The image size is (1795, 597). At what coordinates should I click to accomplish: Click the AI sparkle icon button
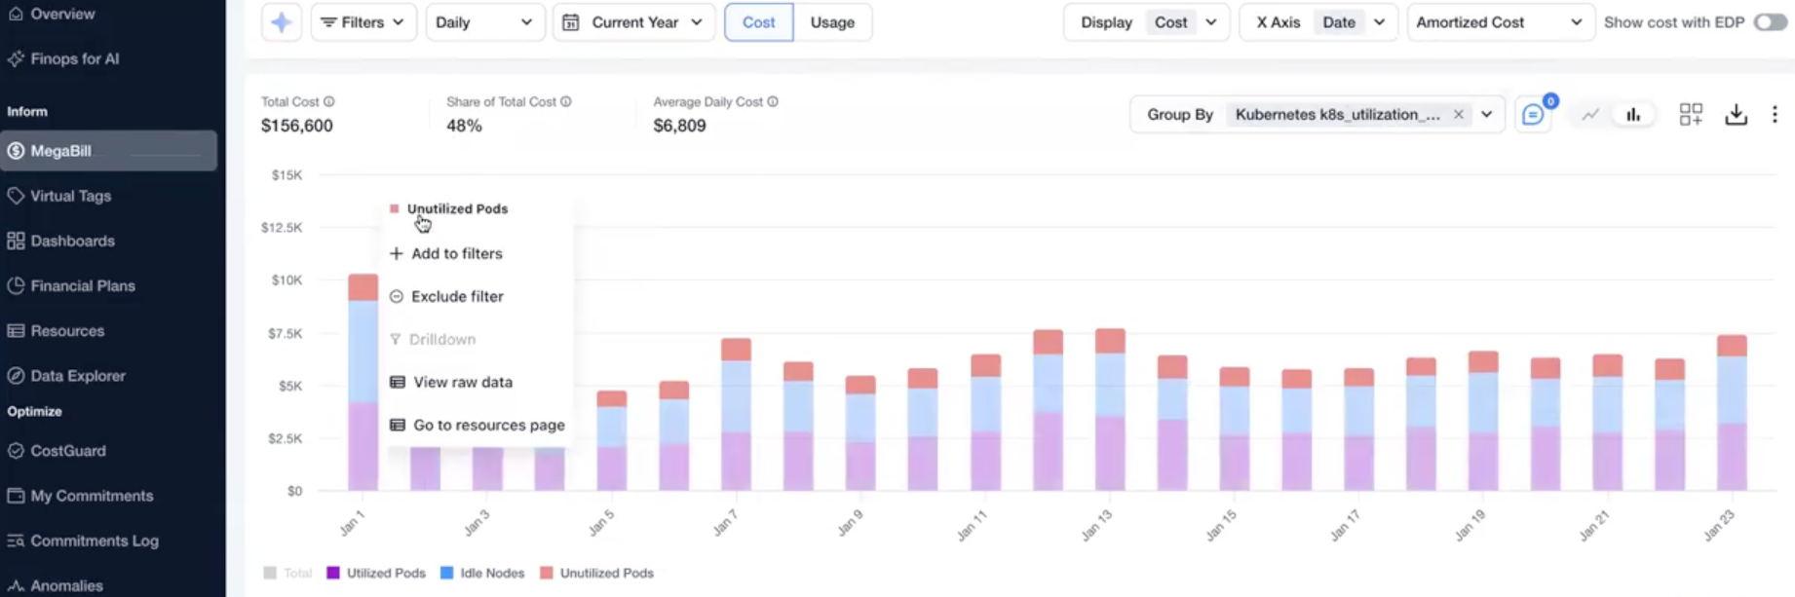pos(281,22)
